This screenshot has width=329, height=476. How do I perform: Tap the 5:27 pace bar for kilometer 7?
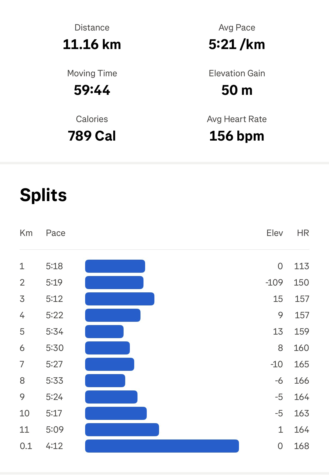tap(109, 364)
